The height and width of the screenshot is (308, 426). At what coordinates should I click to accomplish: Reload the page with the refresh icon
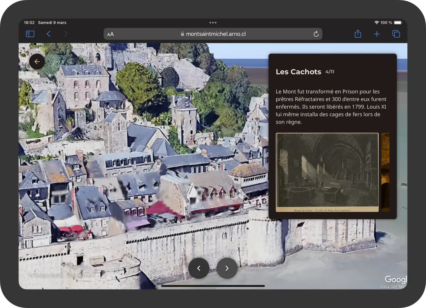pos(316,34)
